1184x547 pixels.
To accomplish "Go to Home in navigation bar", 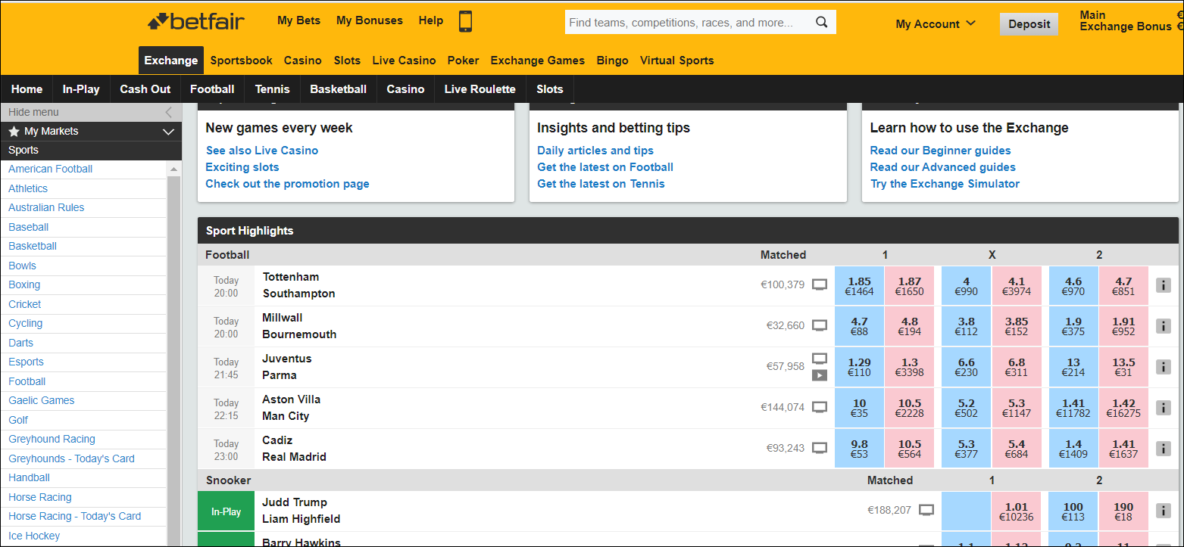I will pyautogui.click(x=27, y=89).
